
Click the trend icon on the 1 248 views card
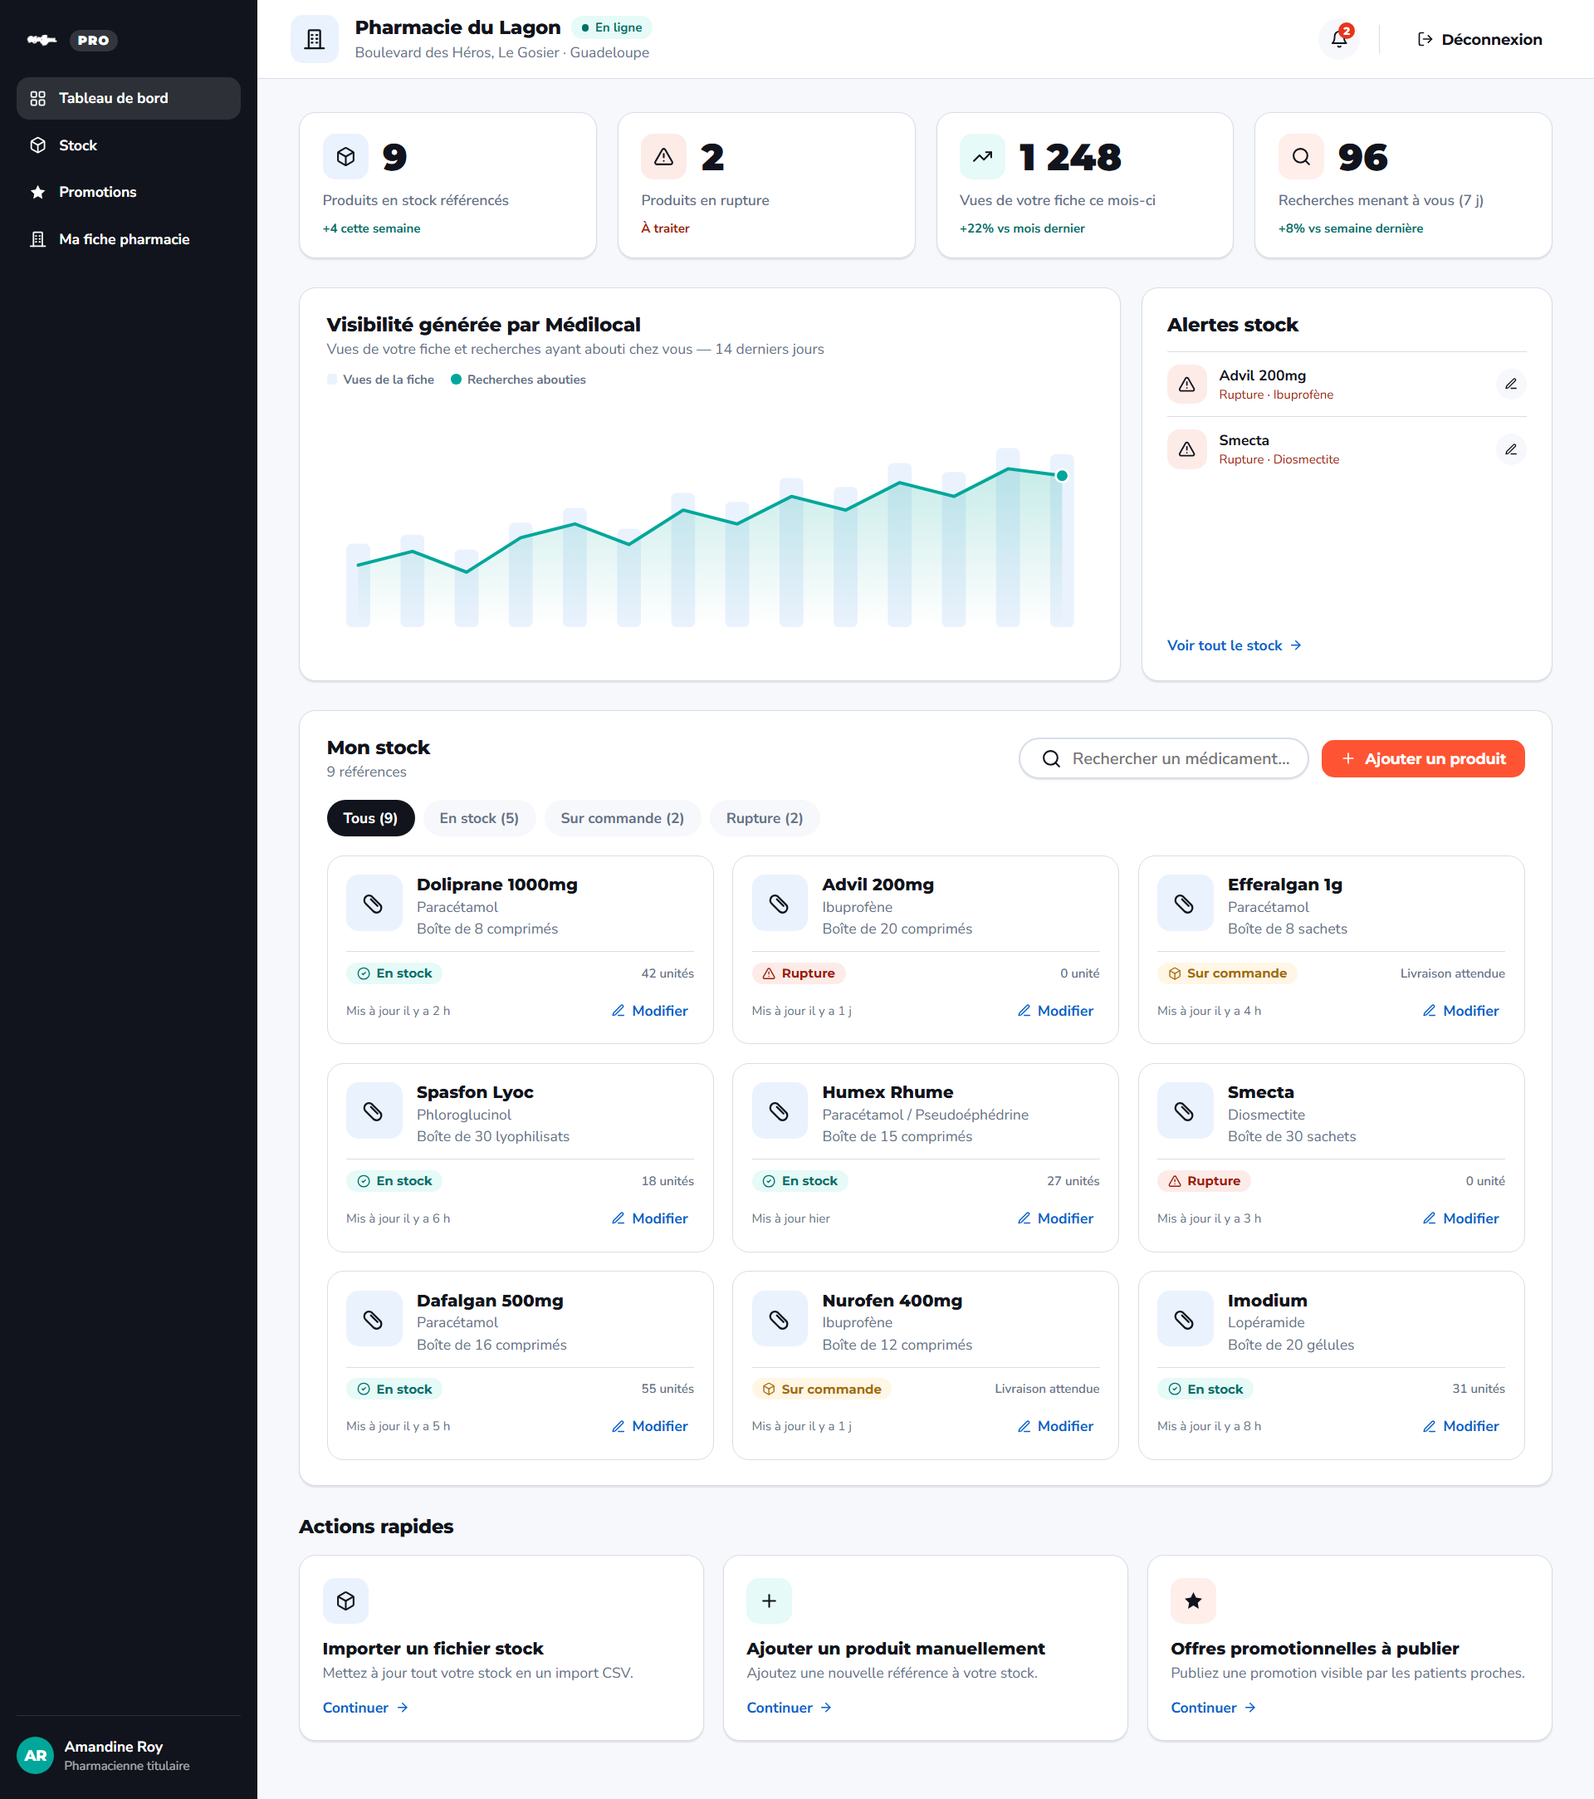click(x=982, y=157)
